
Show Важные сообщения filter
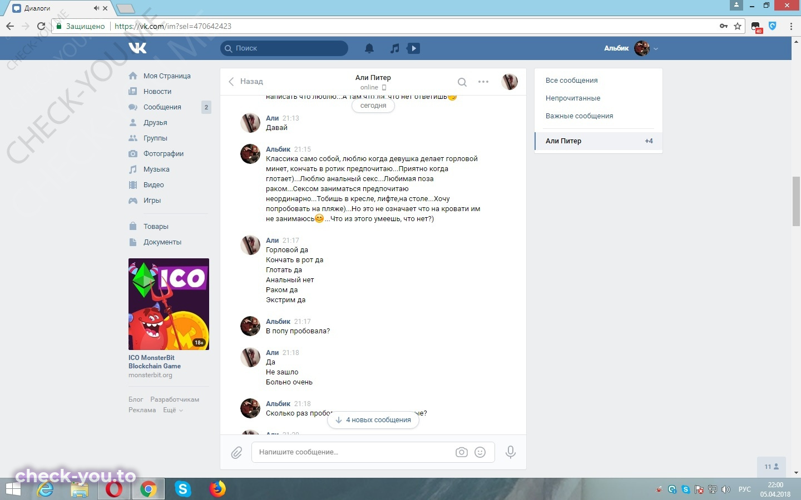[579, 116]
